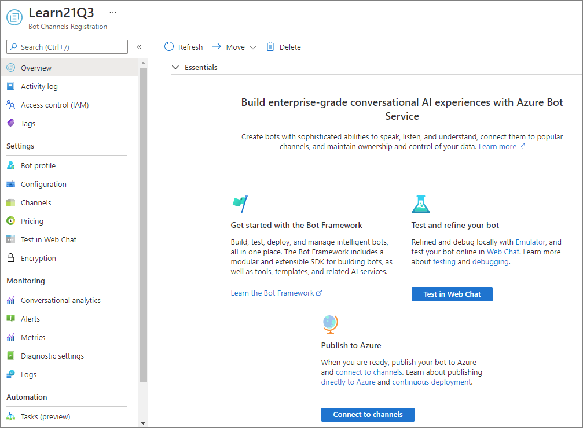Click the green Alerts icon

pos(11,319)
